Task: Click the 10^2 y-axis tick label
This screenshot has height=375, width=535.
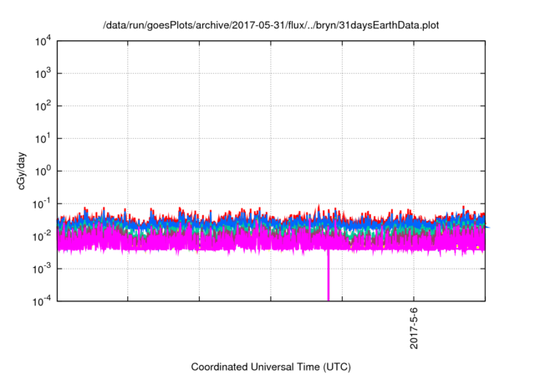Action: 43,105
